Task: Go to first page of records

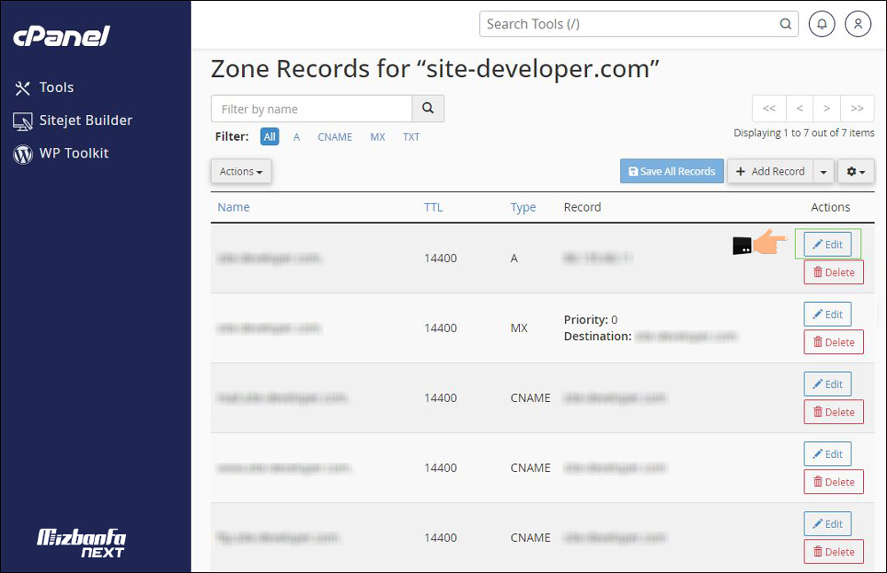Action: [769, 109]
